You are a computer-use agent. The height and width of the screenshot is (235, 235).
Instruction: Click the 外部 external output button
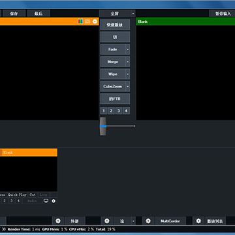pos(74,221)
